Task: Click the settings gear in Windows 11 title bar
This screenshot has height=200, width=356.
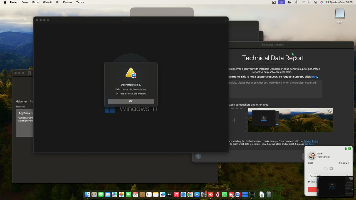Action: click(x=225, y=20)
